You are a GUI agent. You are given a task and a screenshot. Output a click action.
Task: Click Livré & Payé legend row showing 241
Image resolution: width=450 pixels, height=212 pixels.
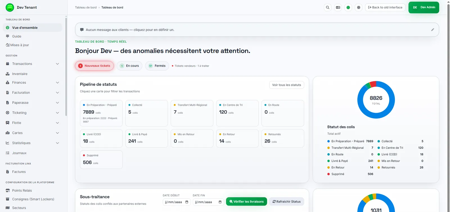[x=350, y=161]
